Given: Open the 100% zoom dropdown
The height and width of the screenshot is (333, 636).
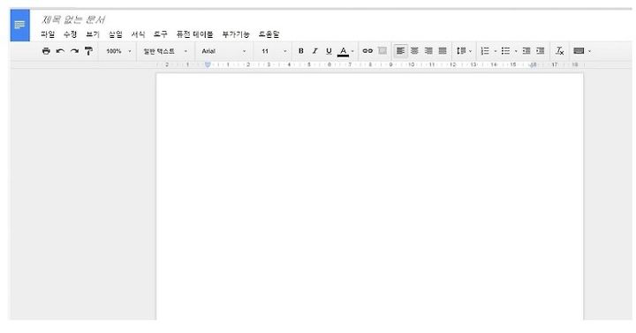Looking at the screenshot, I should 118,51.
